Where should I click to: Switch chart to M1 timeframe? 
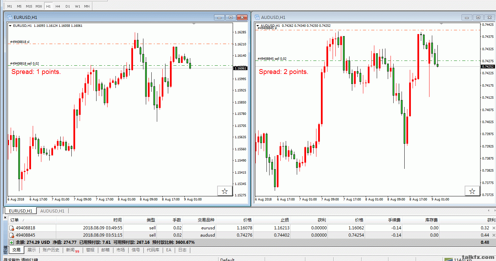click(10, 6)
